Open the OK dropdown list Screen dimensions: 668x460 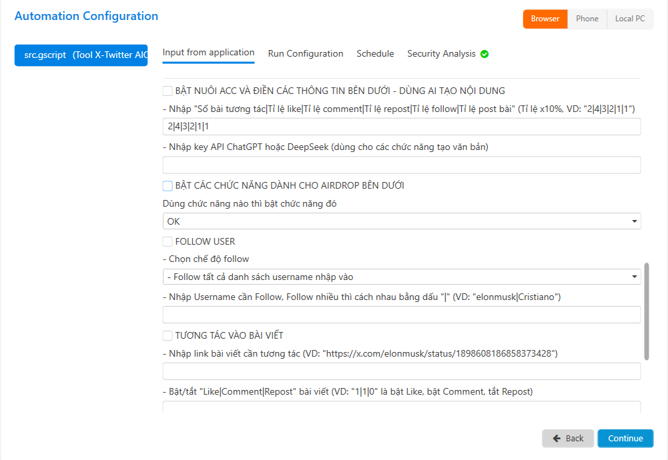401,221
